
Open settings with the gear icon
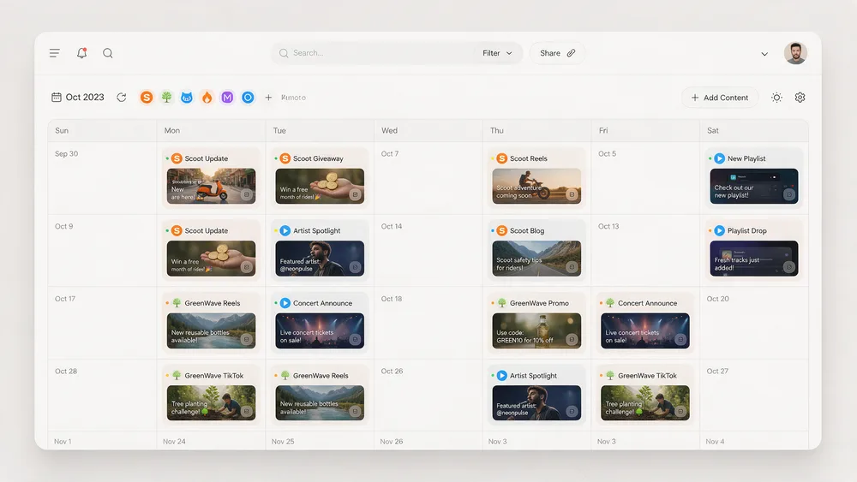click(800, 97)
